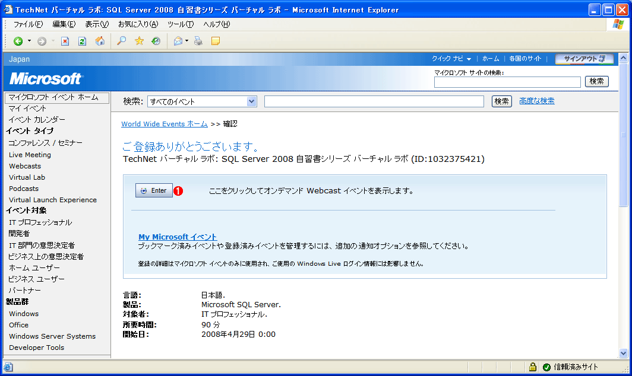The height and width of the screenshot is (376, 632).
Task: Click the green trusted sites check icon
Action: tap(546, 367)
